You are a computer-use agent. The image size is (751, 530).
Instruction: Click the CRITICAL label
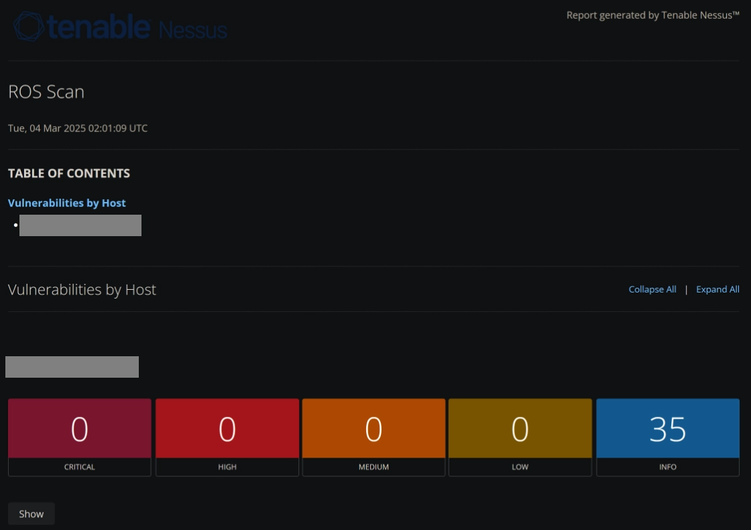coord(80,467)
